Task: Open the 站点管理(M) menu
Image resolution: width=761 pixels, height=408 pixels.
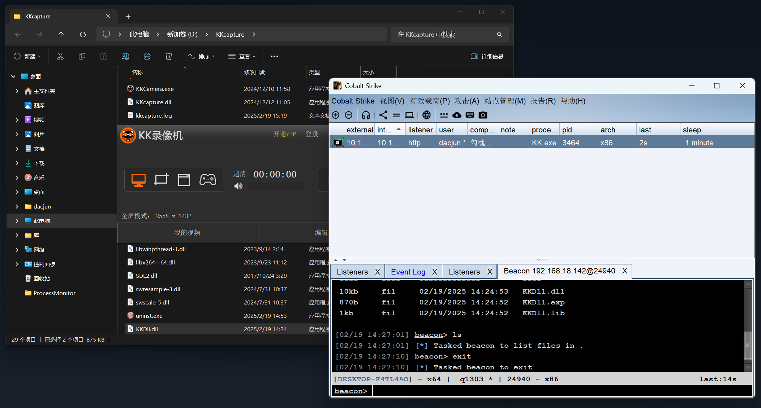Action: [x=505, y=101]
